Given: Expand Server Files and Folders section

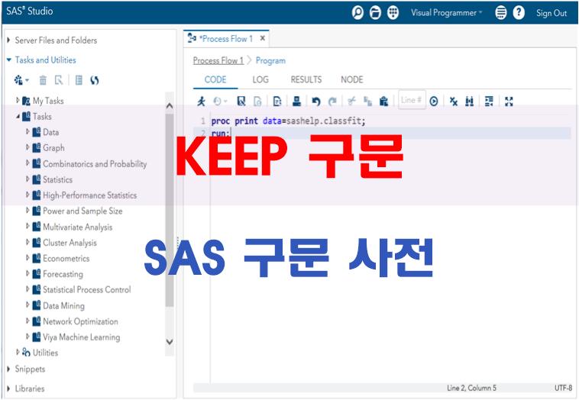Looking at the screenshot, I should tap(8, 40).
